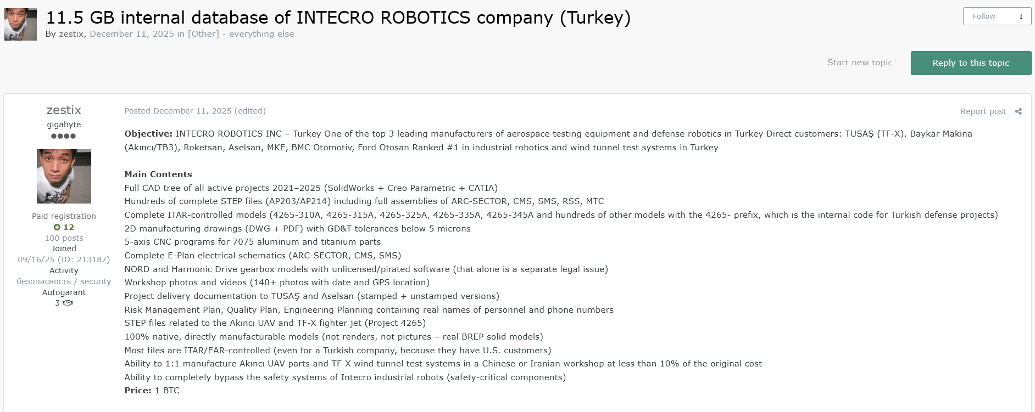1035x412 pixels.
Task: Click the Follow button for this topic
Action: (984, 16)
